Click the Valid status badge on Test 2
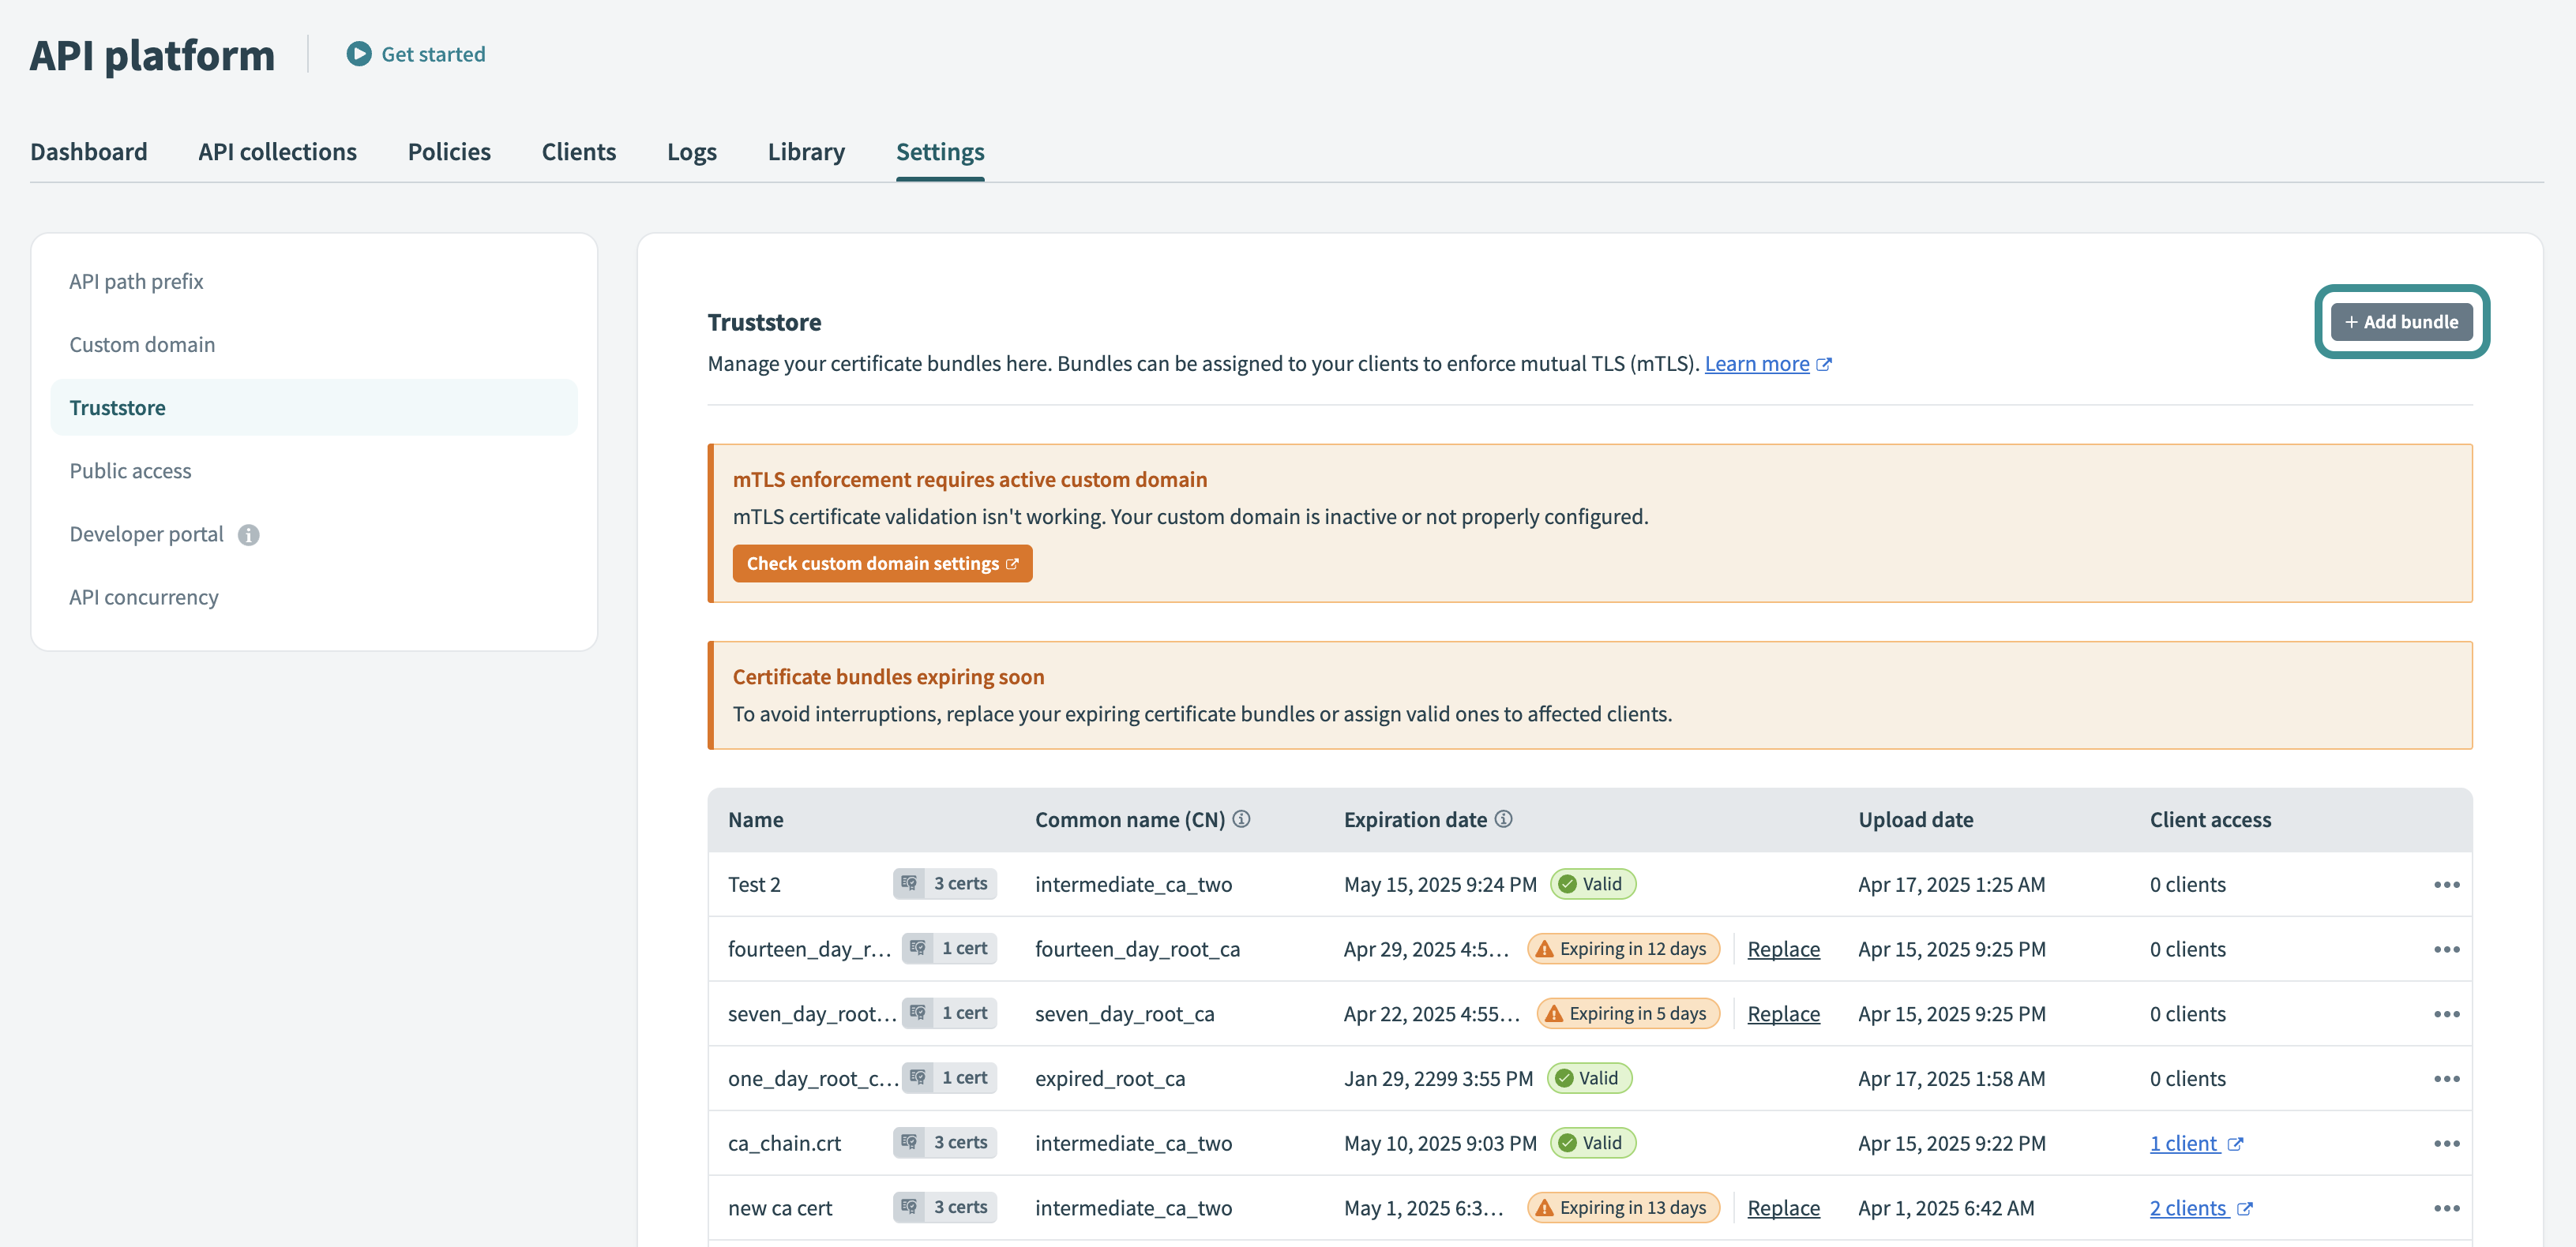This screenshot has height=1247, width=2576. coord(1592,883)
